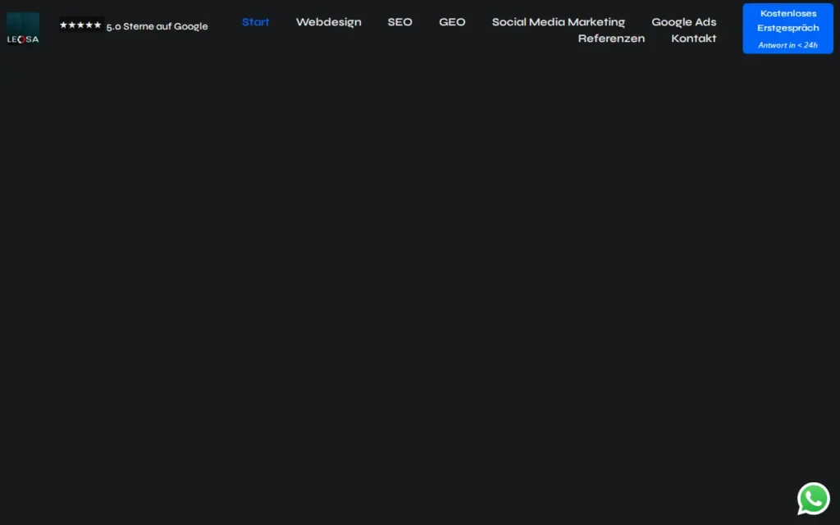Click the Kostenloses Erstgespräch button

point(787,29)
